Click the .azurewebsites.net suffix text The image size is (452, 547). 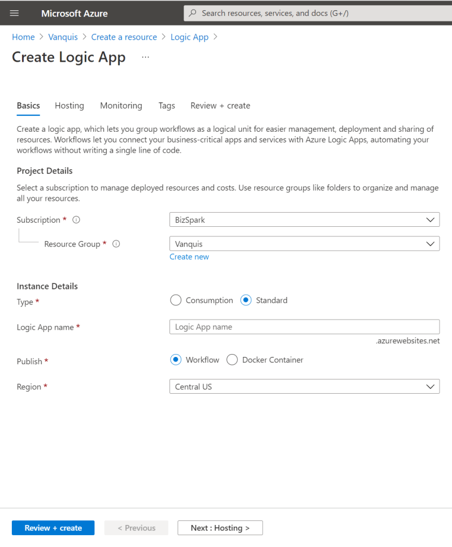click(407, 341)
